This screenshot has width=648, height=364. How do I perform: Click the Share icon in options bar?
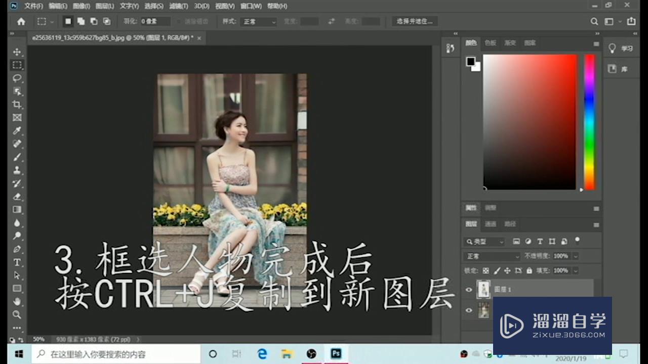tap(631, 22)
